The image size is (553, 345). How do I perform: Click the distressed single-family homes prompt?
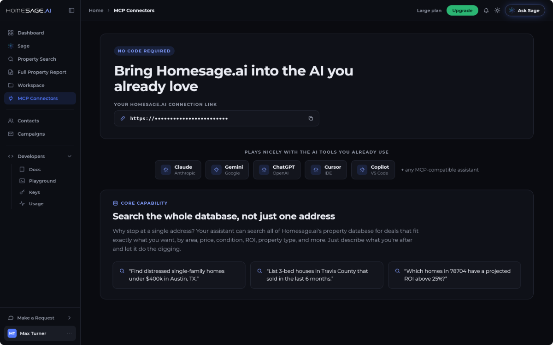(x=179, y=275)
